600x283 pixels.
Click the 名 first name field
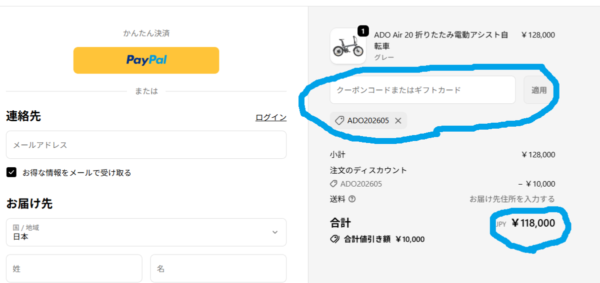pos(218,269)
